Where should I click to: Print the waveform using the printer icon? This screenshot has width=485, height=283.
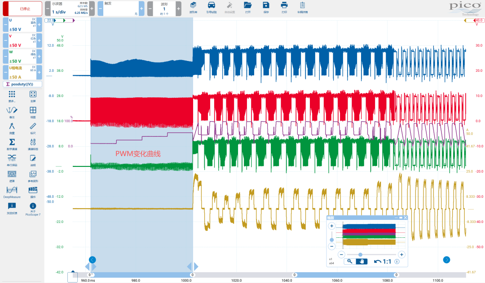[x=284, y=8]
